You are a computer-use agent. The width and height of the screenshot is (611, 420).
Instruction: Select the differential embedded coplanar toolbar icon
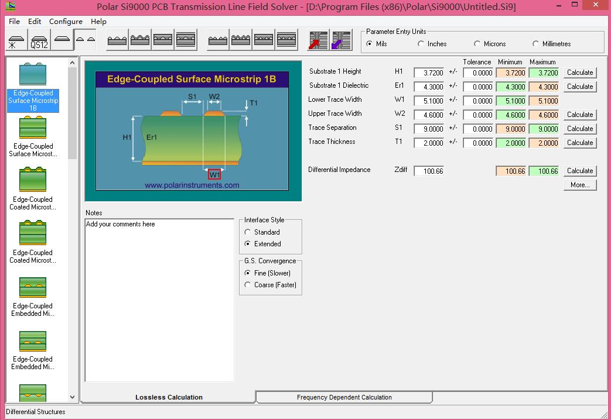point(264,40)
